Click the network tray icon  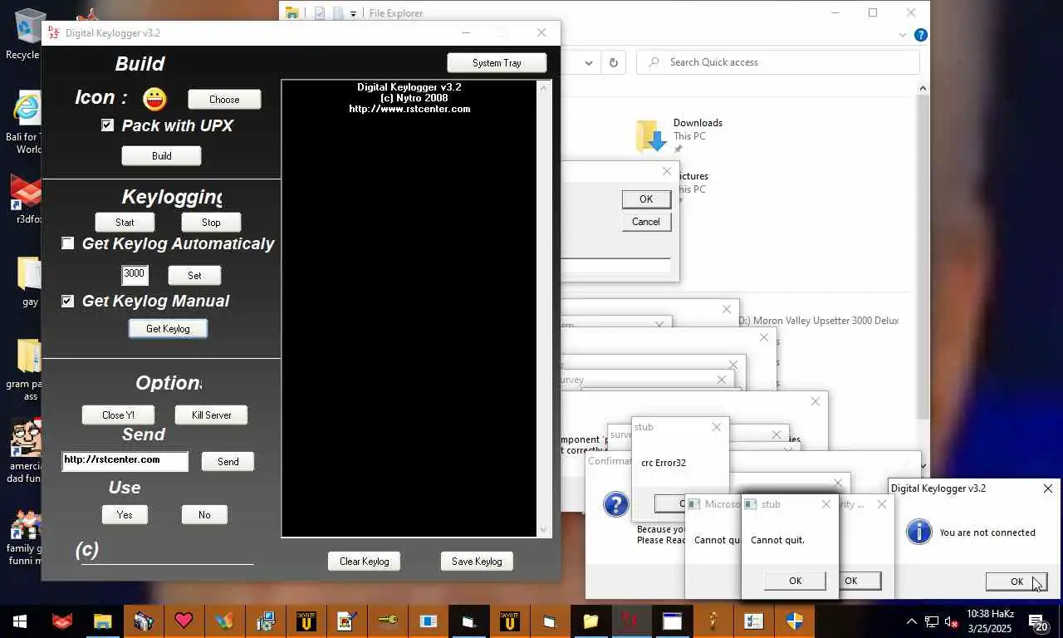tap(932, 621)
